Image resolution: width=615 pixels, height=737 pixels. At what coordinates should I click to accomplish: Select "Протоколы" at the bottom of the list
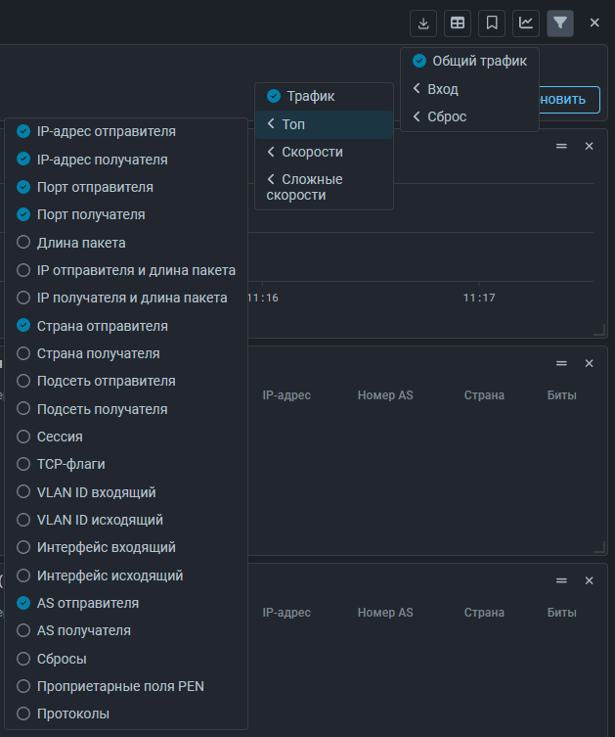click(73, 714)
